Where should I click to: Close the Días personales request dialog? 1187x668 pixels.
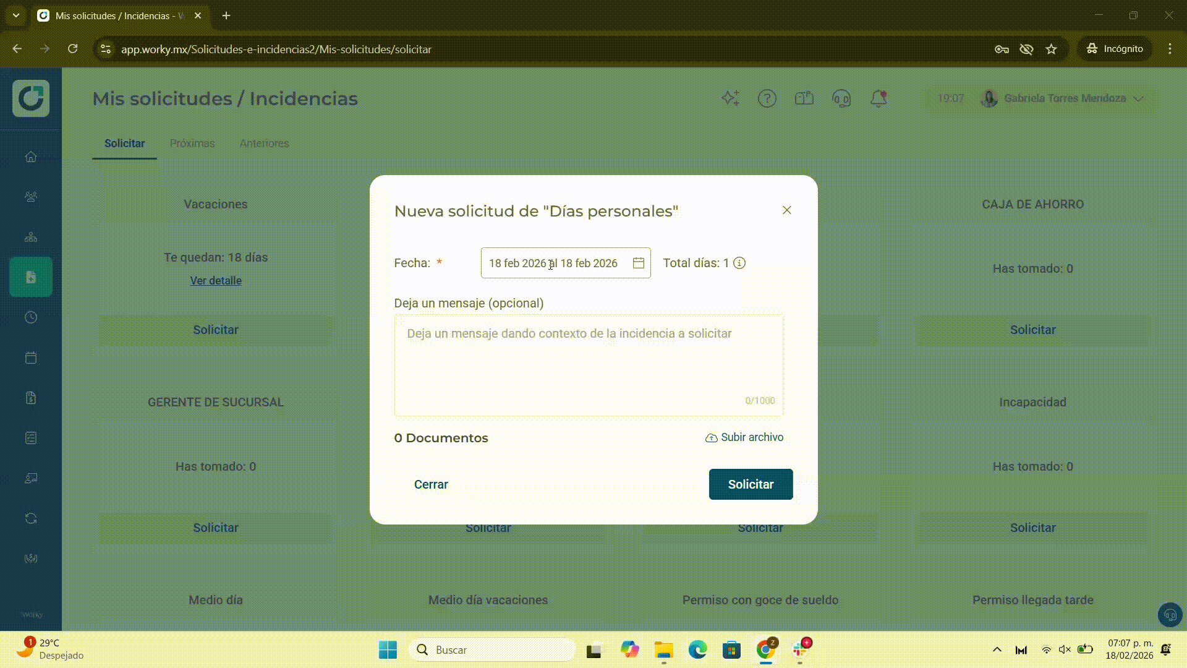786,210
